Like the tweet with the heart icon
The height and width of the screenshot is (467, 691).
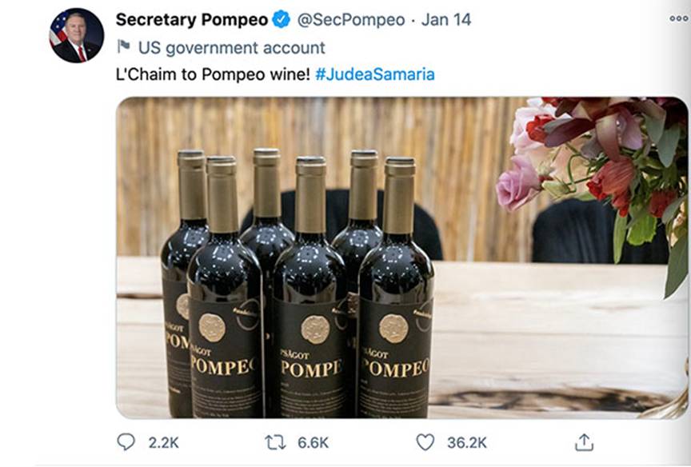[x=425, y=441]
